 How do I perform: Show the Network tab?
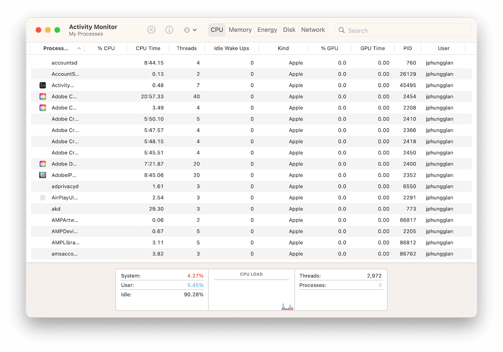tap(313, 30)
